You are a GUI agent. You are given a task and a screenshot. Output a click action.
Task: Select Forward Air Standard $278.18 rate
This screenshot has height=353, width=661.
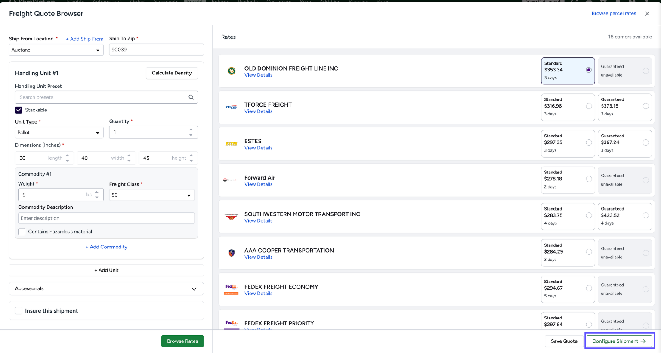coord(568,180)
